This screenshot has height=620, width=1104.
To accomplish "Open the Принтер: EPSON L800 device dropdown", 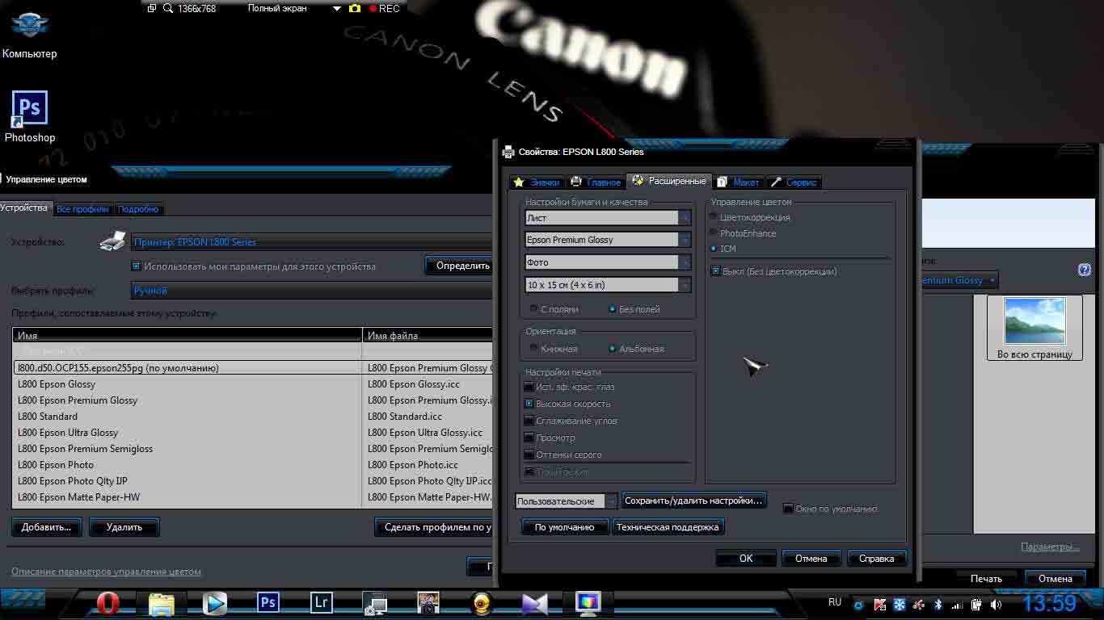I will pos(312,242).
